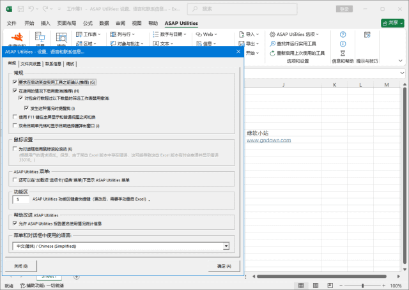Click the info circle icon
Viewport: 409px width, 290px height.
pyautogui.click(x=343, y=43)
